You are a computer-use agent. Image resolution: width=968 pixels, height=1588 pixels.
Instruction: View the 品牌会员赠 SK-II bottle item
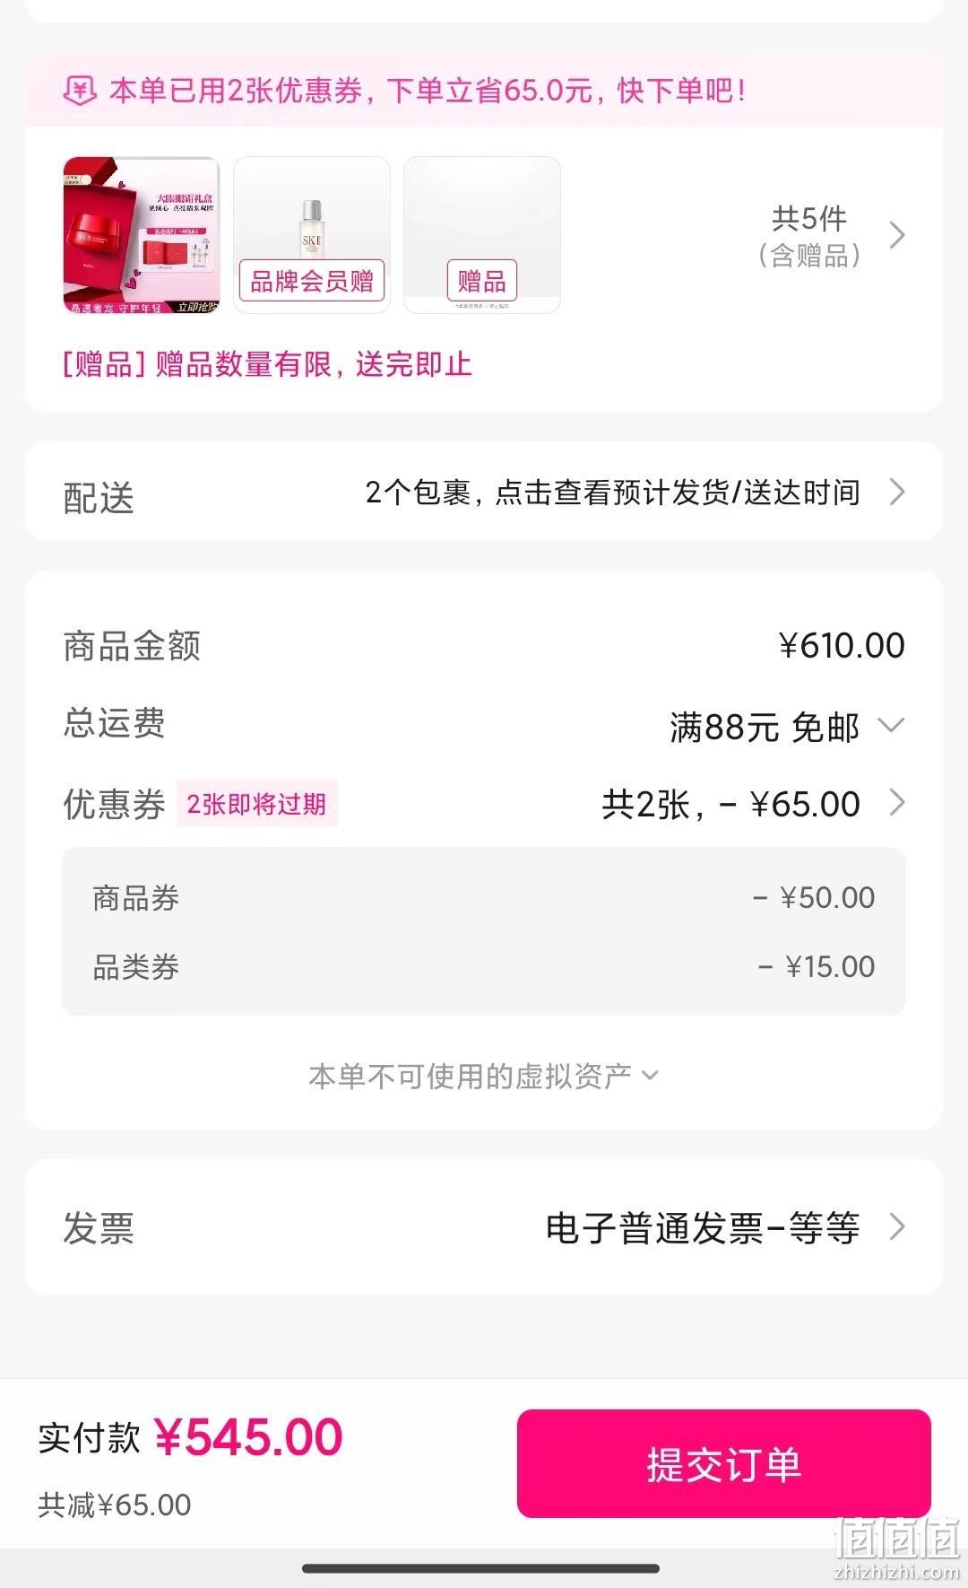click(x=312, y=235)
